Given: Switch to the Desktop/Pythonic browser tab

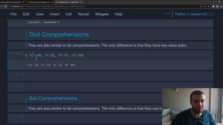Looking at the screenshot, I should click(40, 2).
